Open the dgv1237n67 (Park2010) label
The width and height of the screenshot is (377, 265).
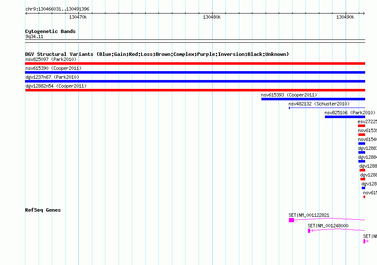(52, 77)
